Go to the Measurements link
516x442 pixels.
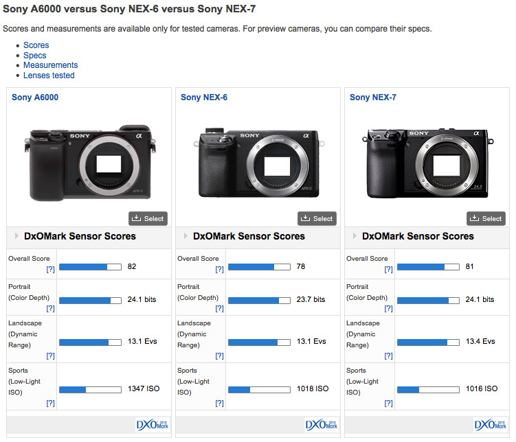pos(50,65)
